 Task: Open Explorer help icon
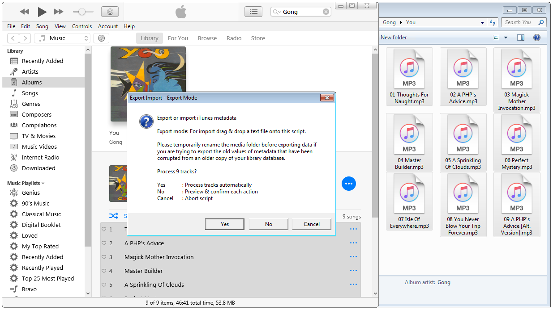537,38
